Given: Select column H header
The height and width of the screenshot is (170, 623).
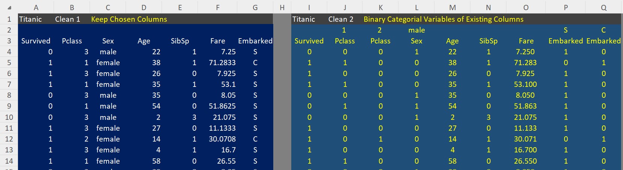Looking at the screenshot, I should (x=282, y=7).
